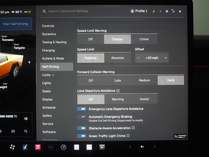Set Speed Limit Warning to Display
Screen dimensions: 209x157
pyautogui.click(x=118, y=39)
